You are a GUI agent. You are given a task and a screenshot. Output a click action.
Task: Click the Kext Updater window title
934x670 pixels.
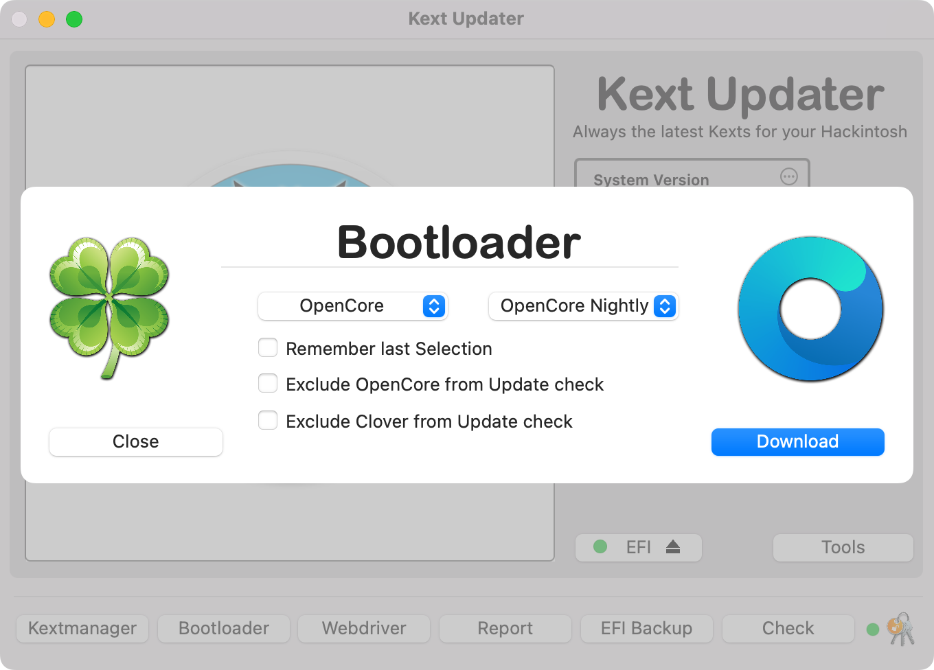tap(466, 19)
